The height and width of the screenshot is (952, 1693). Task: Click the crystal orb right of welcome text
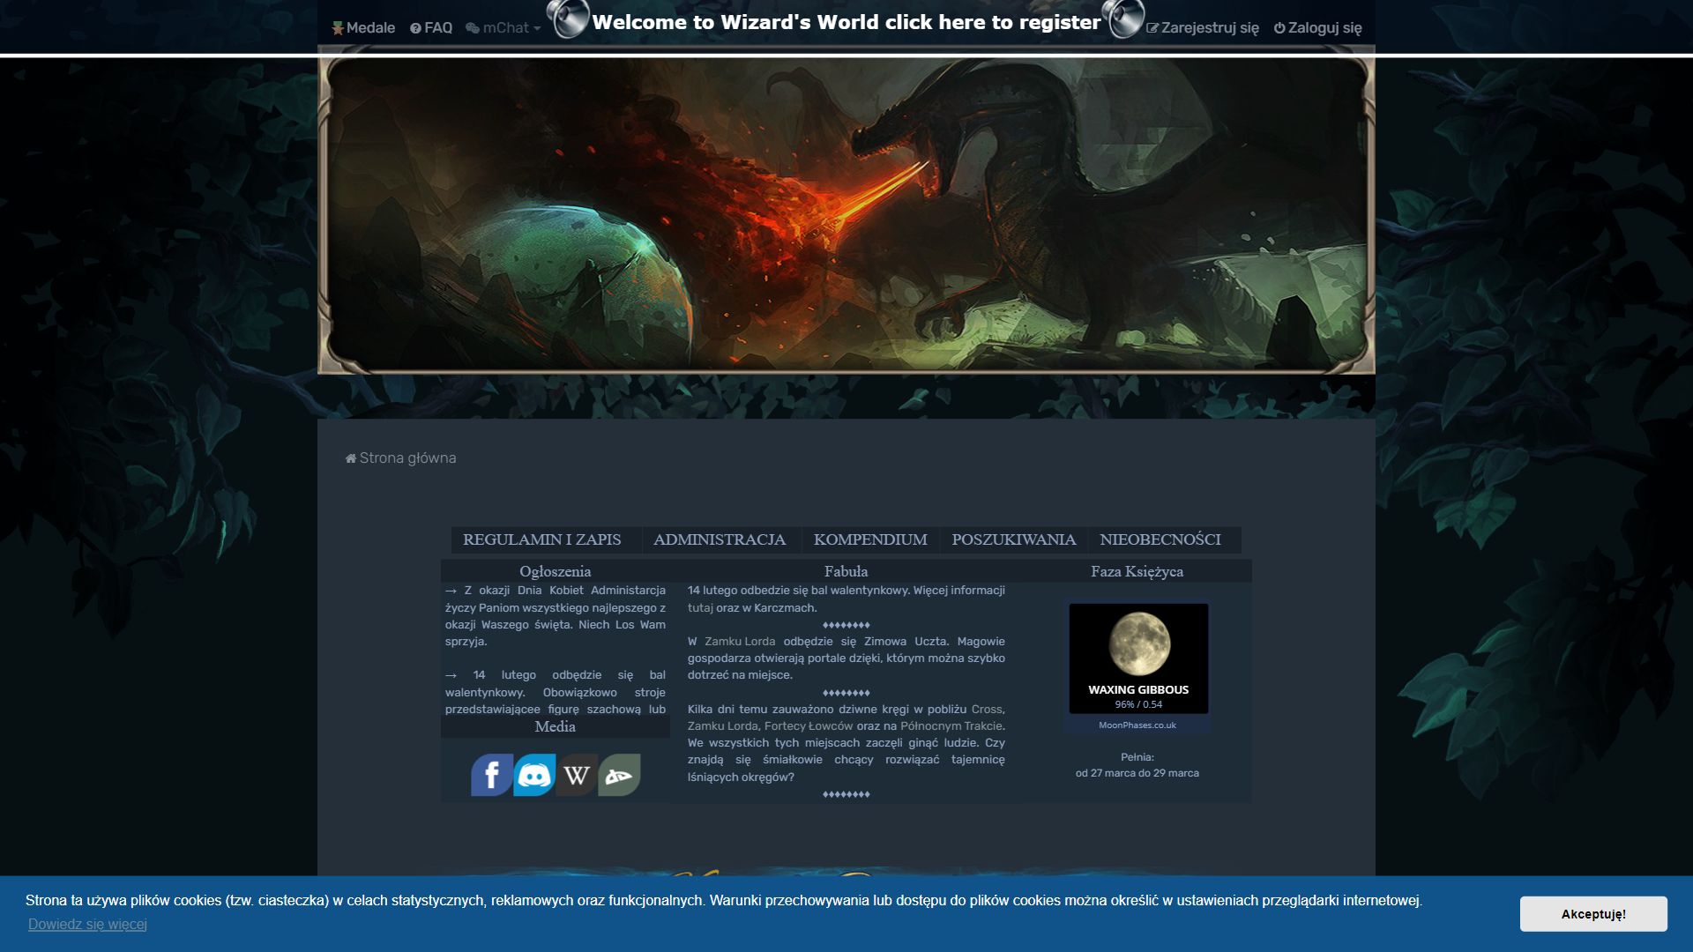(1125, 19)
